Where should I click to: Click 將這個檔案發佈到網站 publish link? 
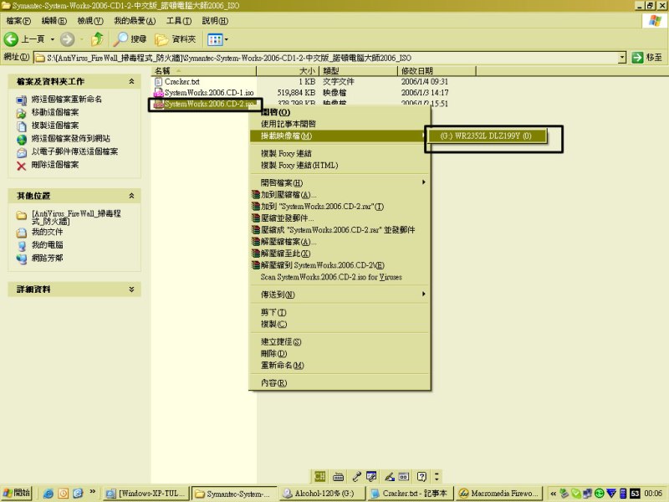coord(70,138)
